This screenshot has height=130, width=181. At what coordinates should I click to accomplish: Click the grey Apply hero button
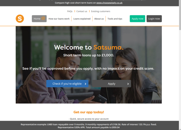click(x=111, y=84)
